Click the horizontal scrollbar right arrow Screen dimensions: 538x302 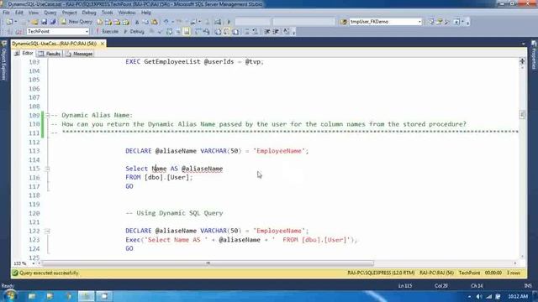[515, 263]
